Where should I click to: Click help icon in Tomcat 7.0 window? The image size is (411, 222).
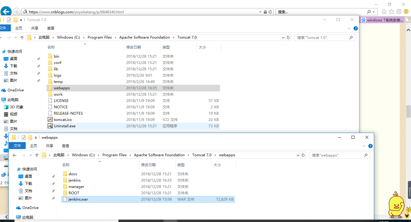click(x=356, y=28)
